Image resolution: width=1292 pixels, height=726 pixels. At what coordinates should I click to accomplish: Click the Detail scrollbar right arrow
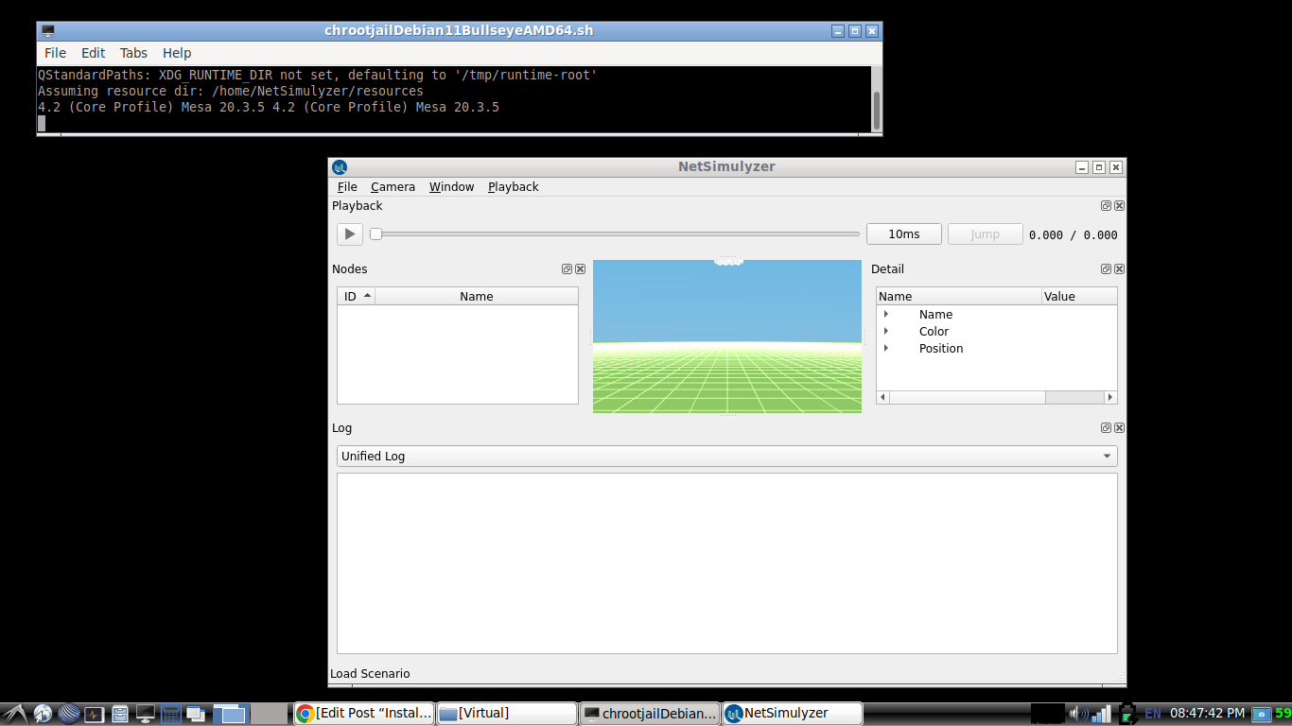tap(1110, 397)
